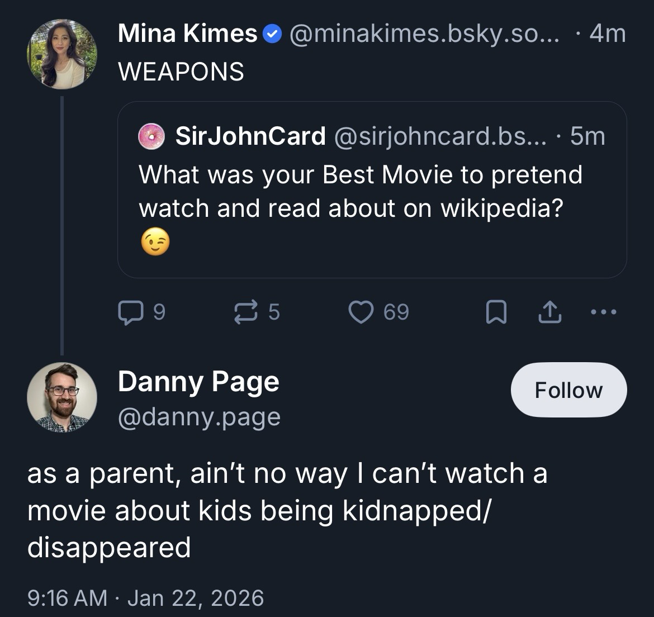Click the Danny Page display name
The image size is (654, 617).
[x=198, y=382]
